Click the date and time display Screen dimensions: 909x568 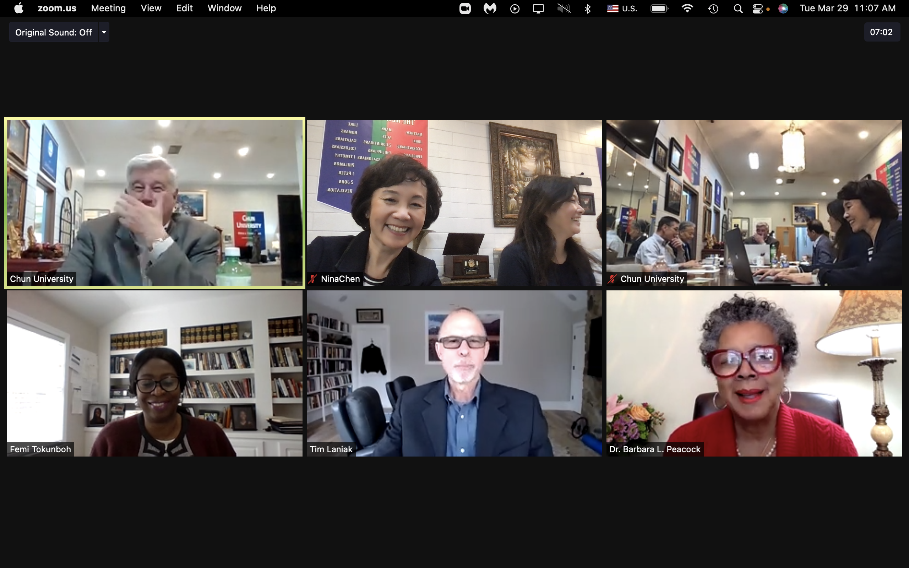click(x=848, y=8)
